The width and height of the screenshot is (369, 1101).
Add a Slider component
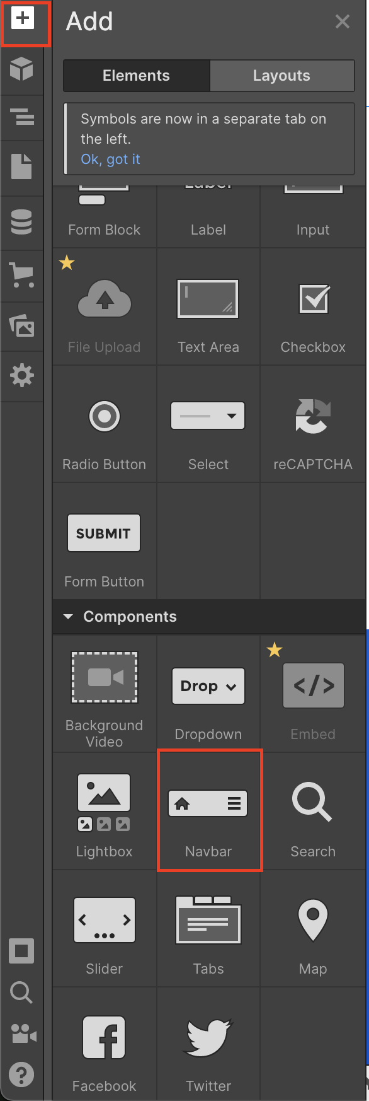105,928
